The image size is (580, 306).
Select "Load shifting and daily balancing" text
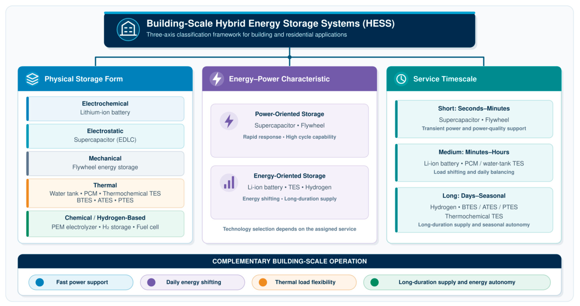click(474, 172)
